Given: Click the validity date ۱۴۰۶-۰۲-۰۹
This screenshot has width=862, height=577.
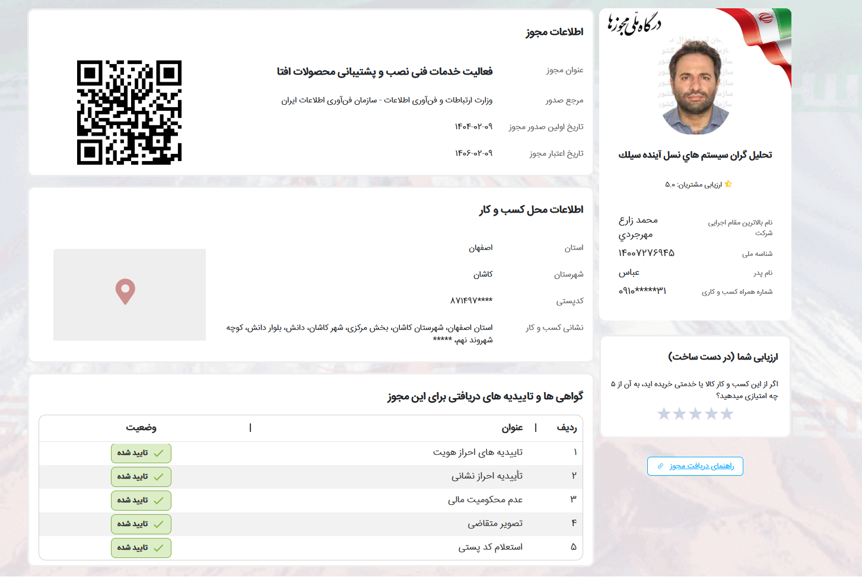Looking at the screenshot, I should (x=473, y=153).
